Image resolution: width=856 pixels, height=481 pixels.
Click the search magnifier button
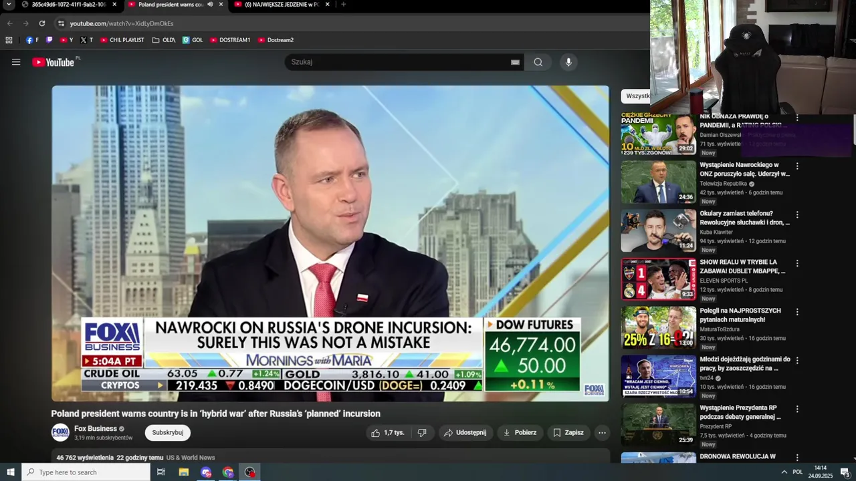coord(538,62)
